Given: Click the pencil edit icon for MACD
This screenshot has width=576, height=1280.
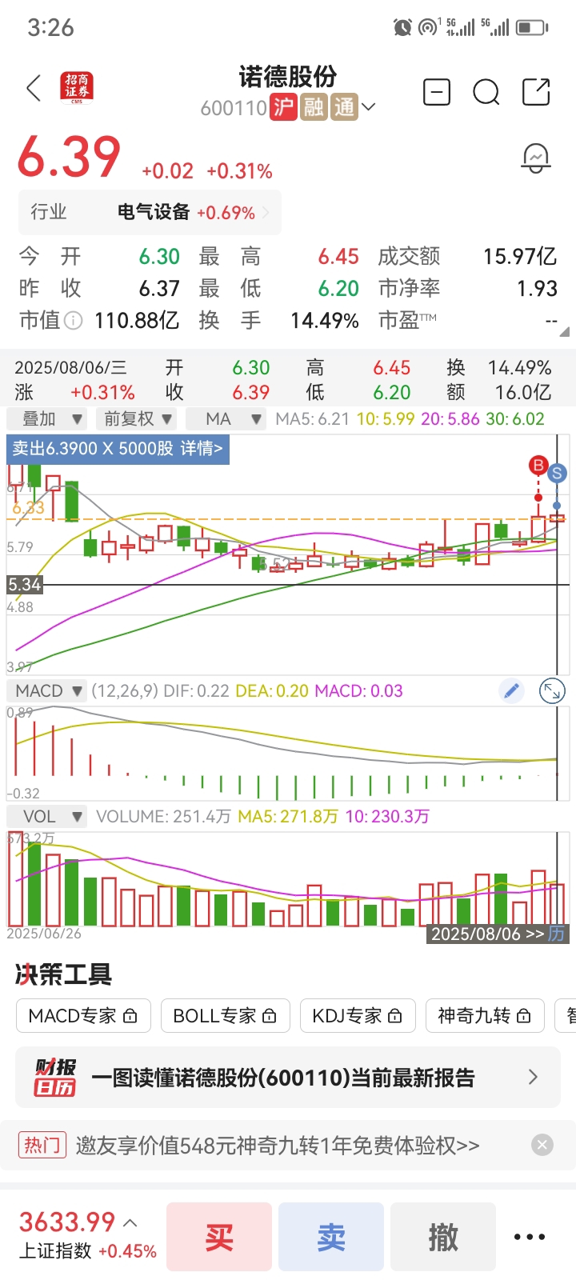Looking at the screenshot, I should coord(511,690).
